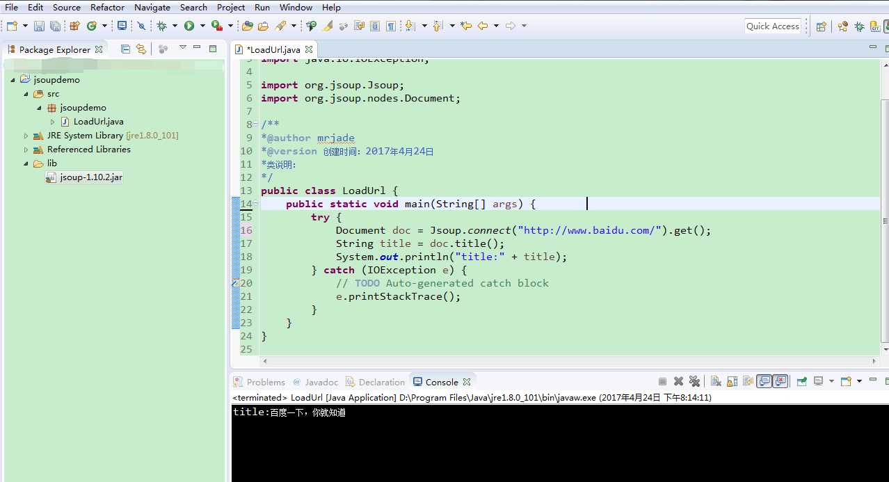Open the Window menu
The width and height of the screenshot is (889, 482).
[x=296, y=7]
